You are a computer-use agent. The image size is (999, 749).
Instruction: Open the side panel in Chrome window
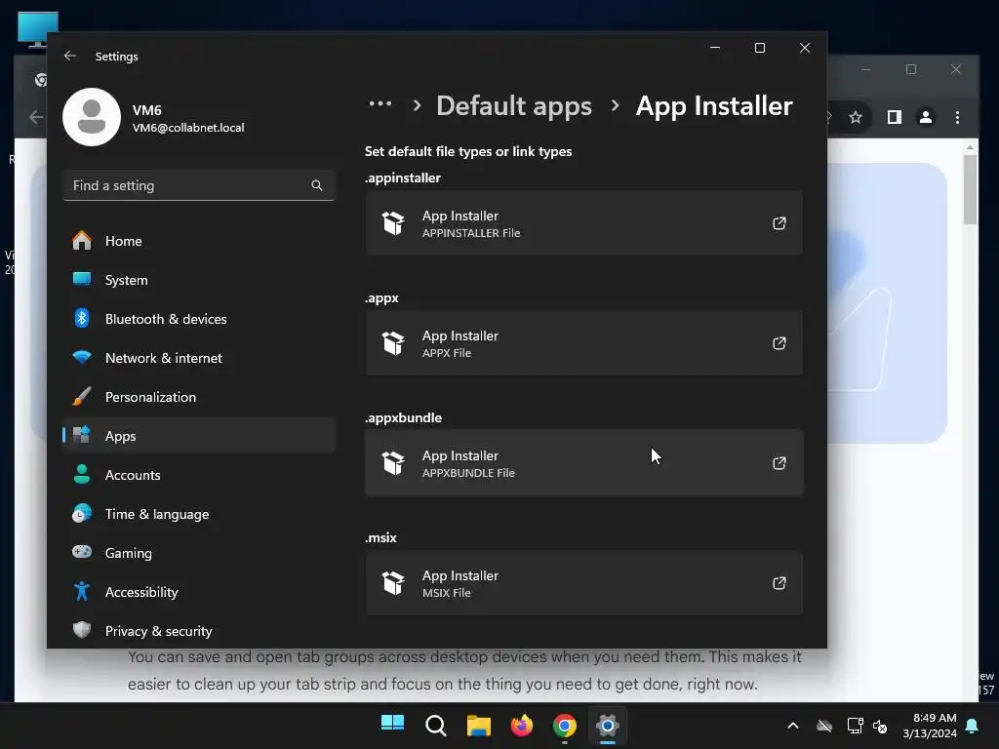click(x=895, y=117)
